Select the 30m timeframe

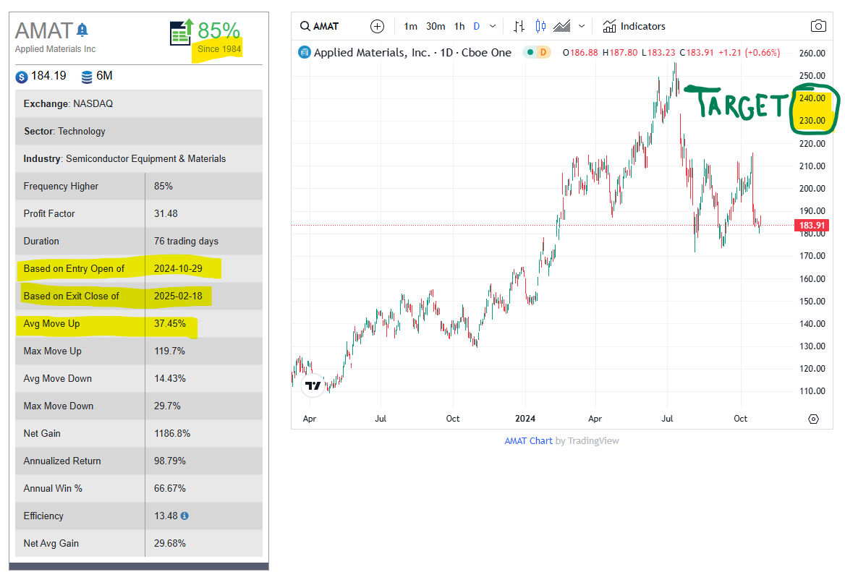tap(436, 26)
